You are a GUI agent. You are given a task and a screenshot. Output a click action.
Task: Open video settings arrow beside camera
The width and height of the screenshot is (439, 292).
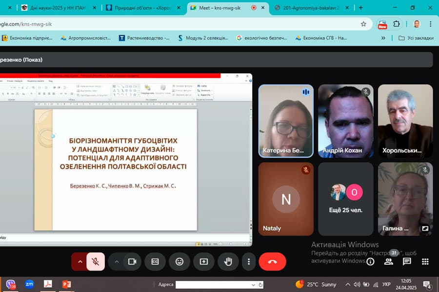[117, 261]
